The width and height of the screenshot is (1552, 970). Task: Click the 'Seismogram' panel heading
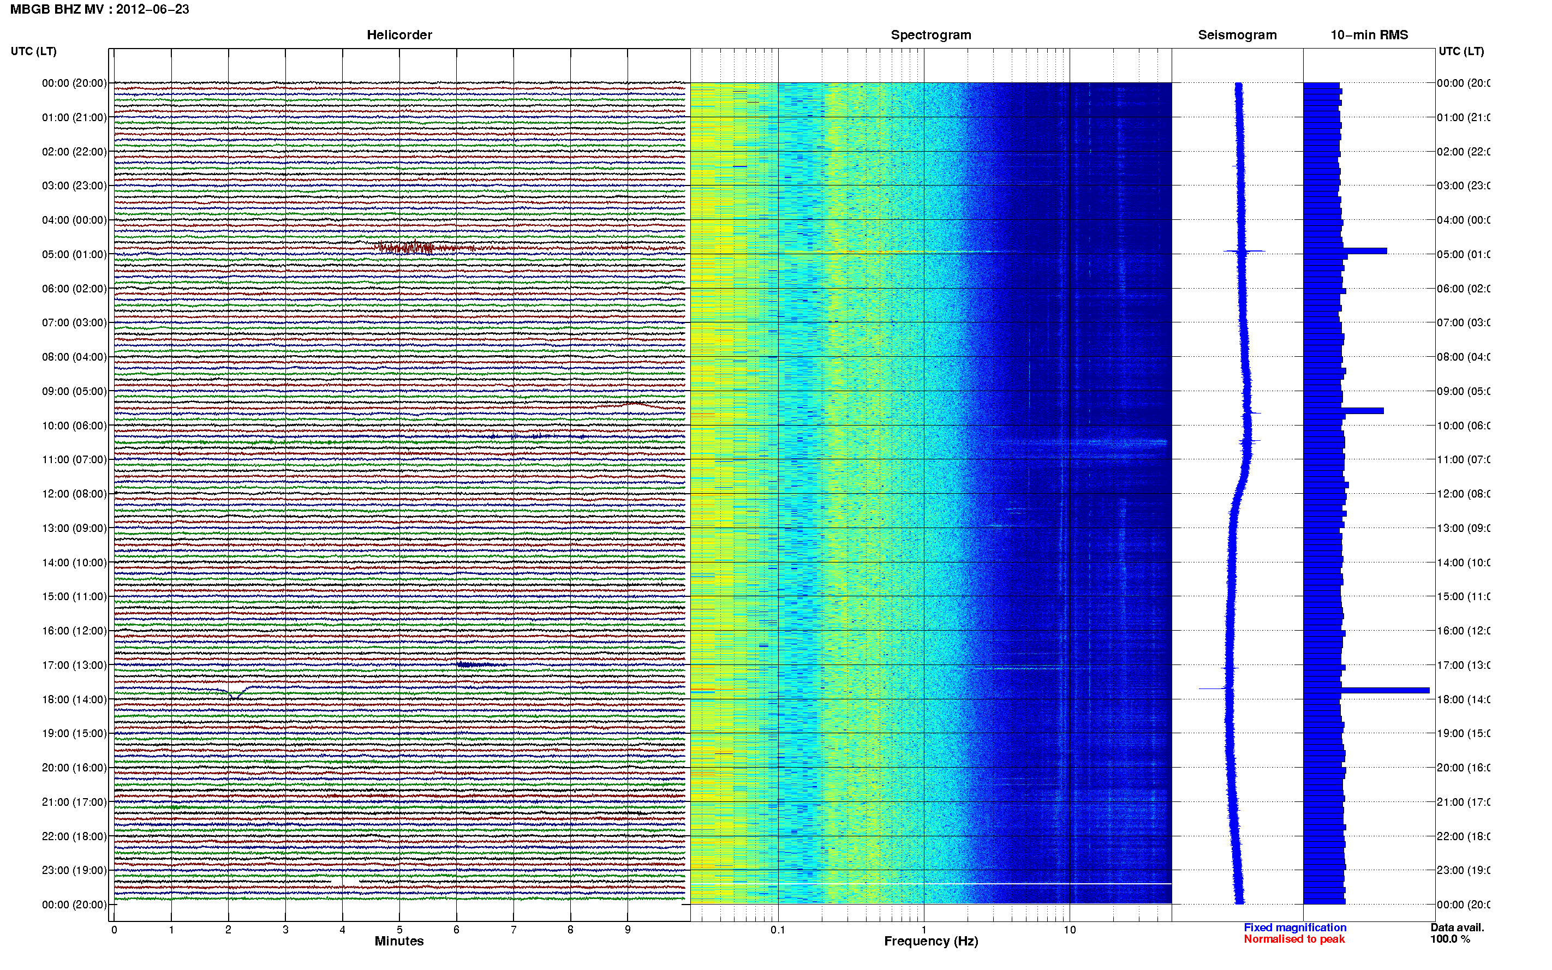pyautogui.click(x=1237, y=35)
